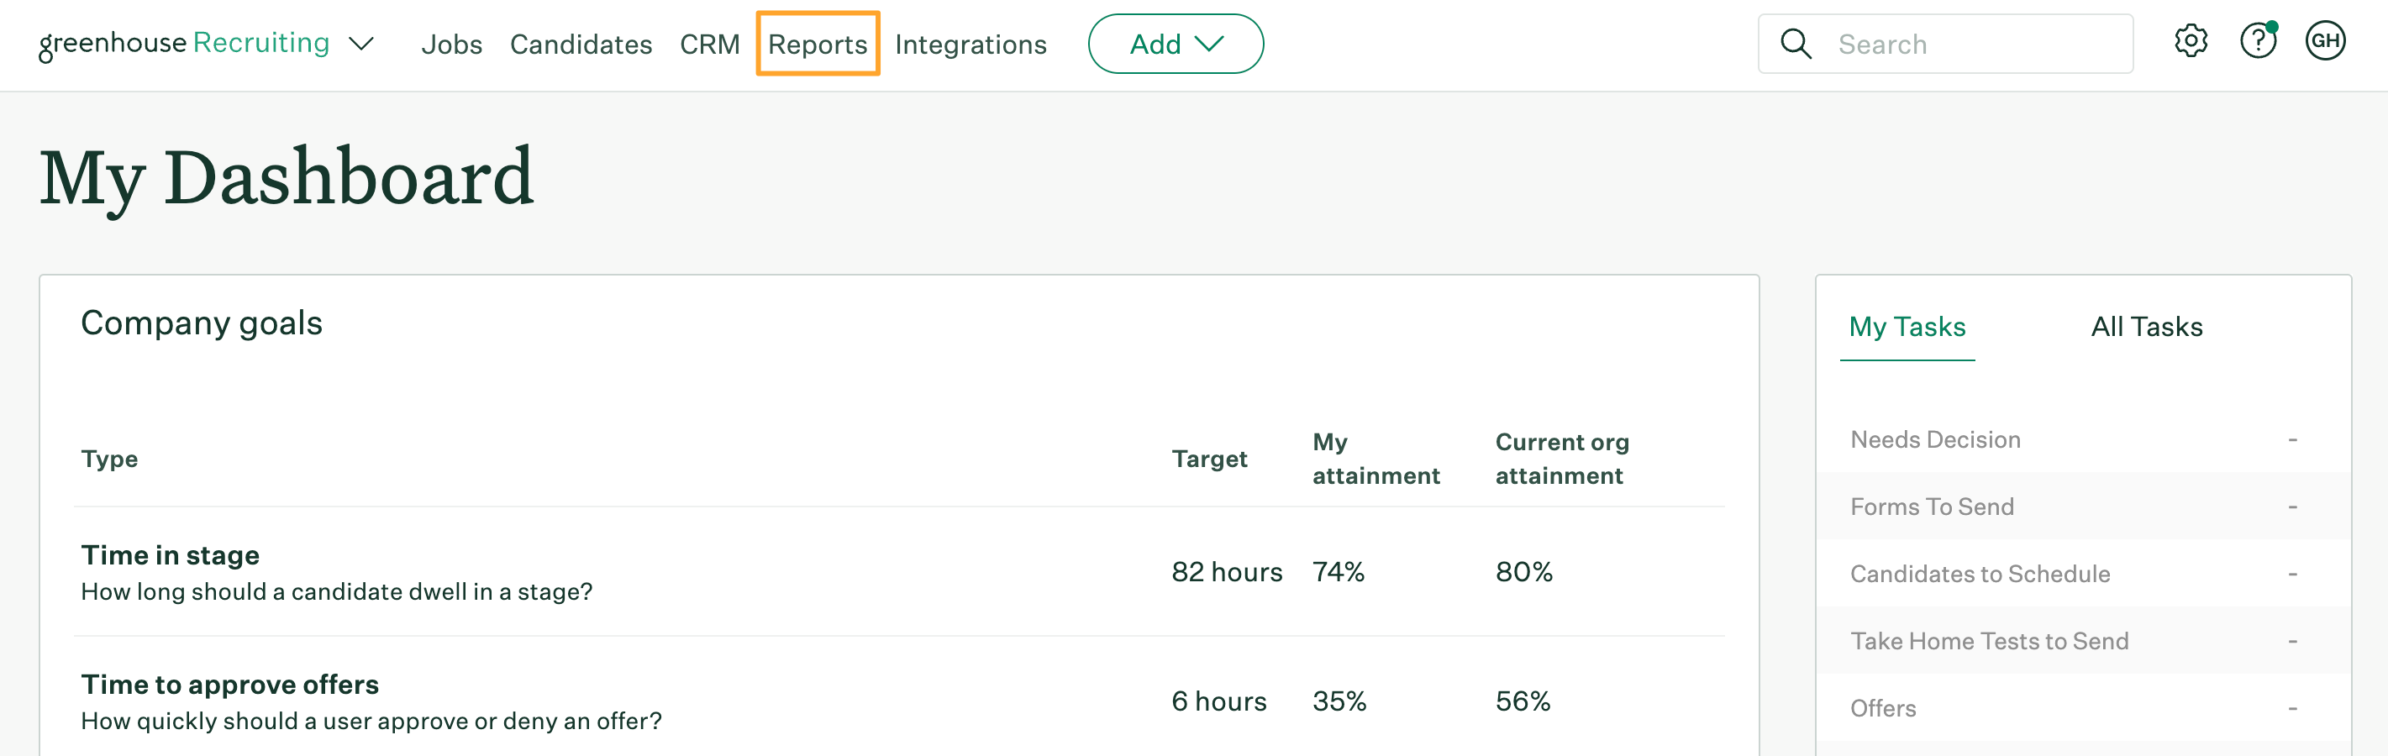This screenshot has height=756, width=2388.
Task: Open the Needs Decision task item
Action: (x=1937, y=439)
